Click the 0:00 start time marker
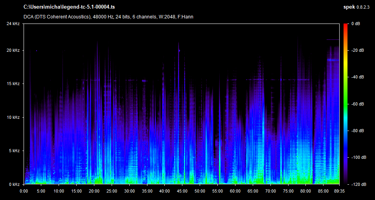Image resolution: width=375 pixels, height=200 pixels. pos(24,191)
